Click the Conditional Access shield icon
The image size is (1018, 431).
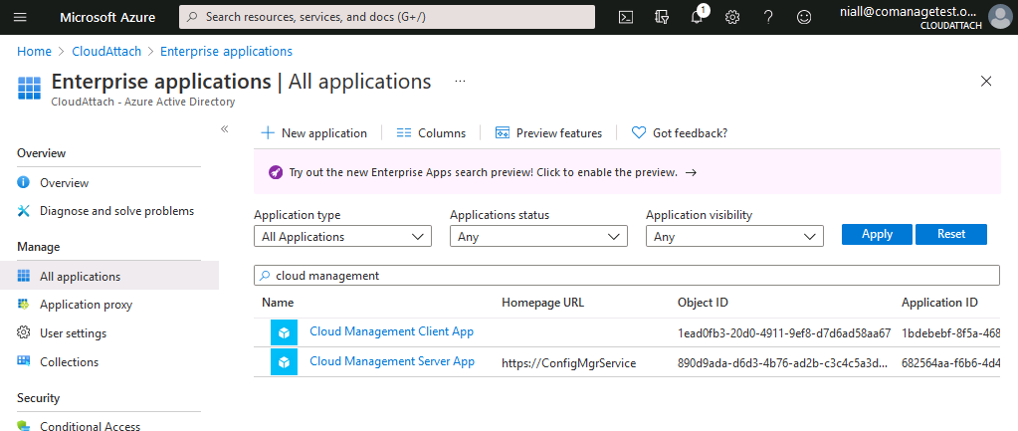click(23, 426)
